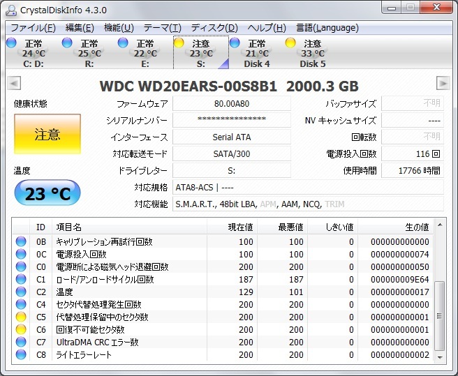Open the ファイル(F) menu
Viewport: 458px width, 376px height.
click(33, 28)
